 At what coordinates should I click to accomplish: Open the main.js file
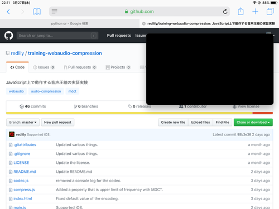20,207
